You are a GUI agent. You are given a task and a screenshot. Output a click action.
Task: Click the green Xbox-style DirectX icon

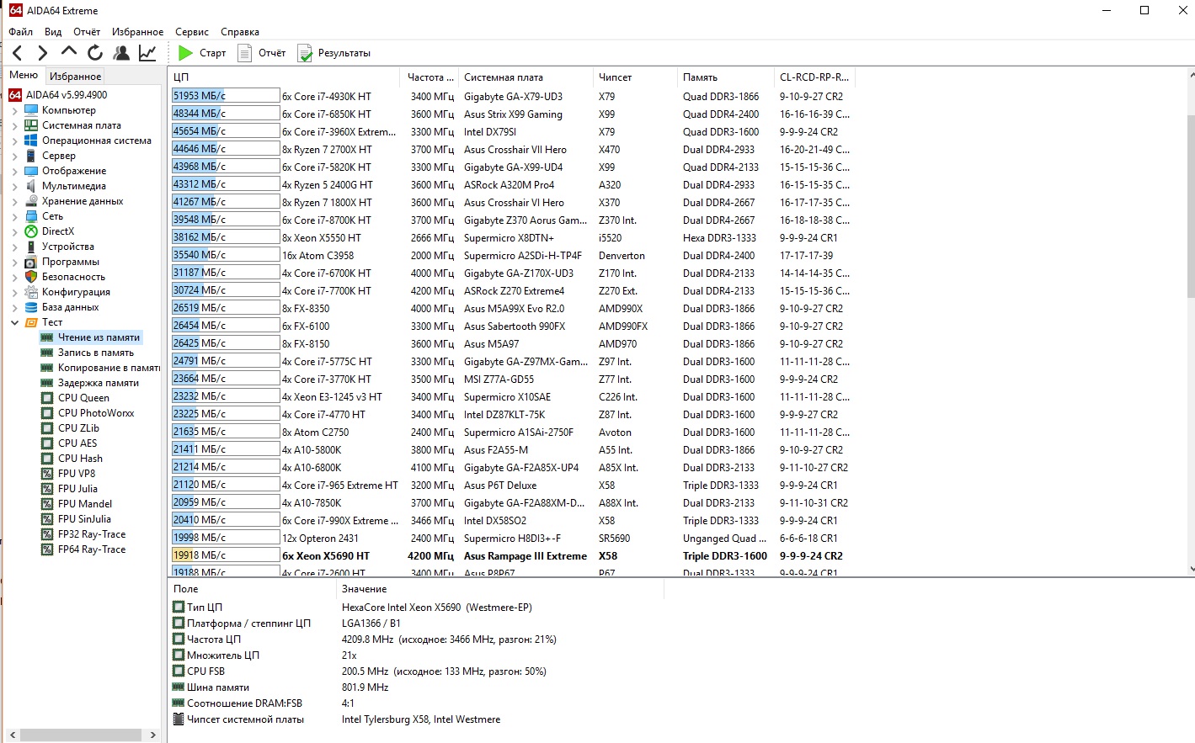[31, 231]
